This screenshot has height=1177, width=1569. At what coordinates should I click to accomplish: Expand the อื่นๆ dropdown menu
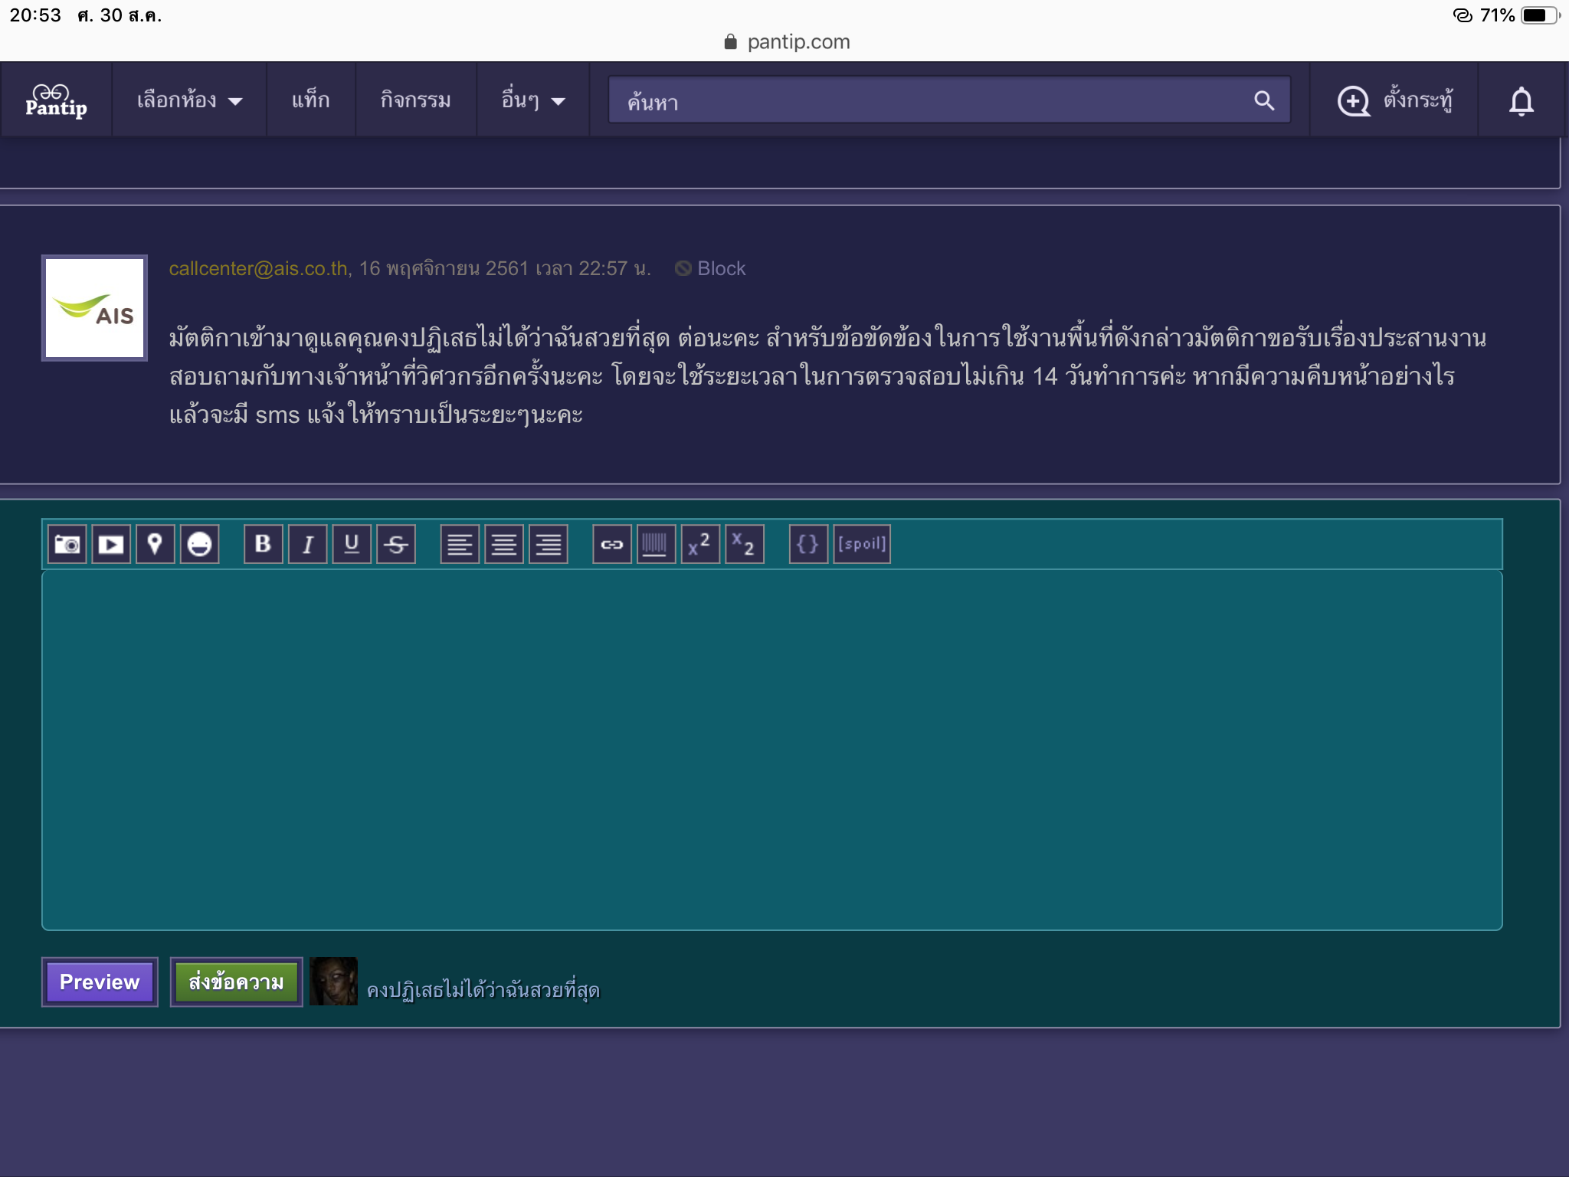pyautogui.click(x=532, y=100)
